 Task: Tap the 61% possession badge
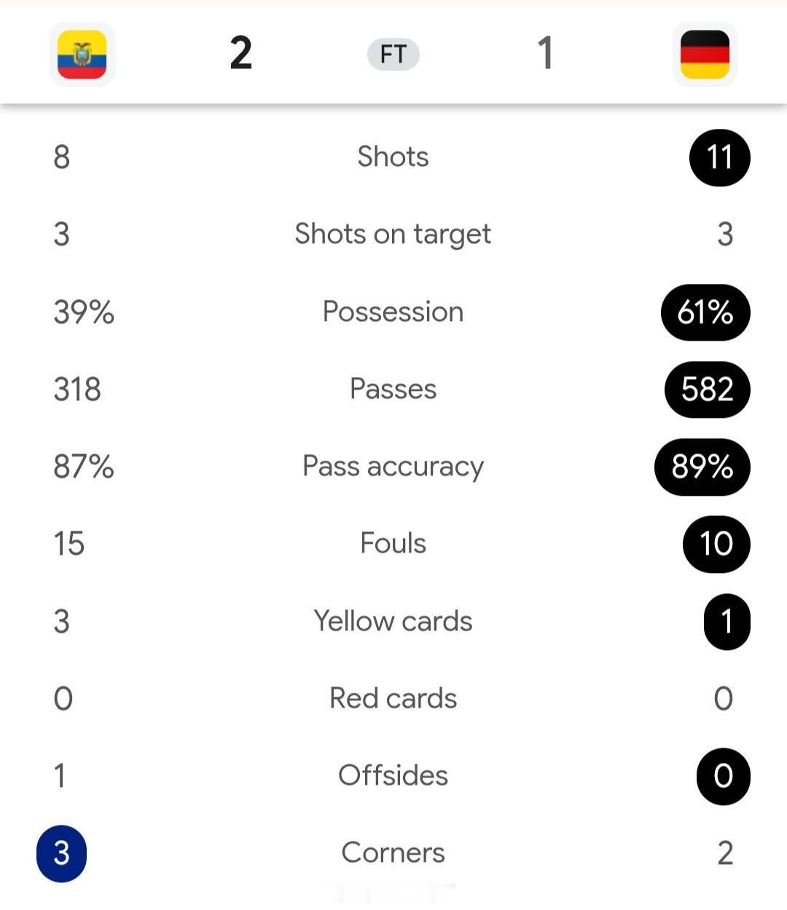[x=705, y=312]
